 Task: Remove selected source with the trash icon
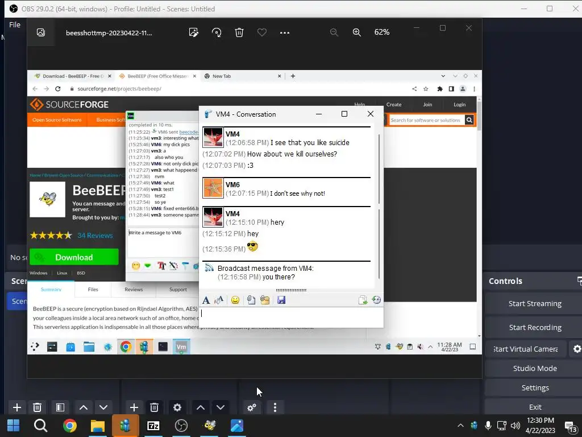click(x=155, y=407)
